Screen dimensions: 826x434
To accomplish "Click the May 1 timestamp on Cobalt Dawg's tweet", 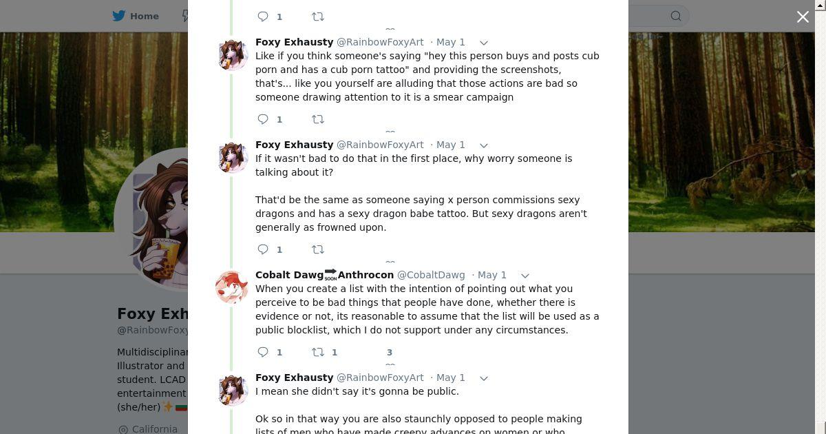I will click(491, 275).
